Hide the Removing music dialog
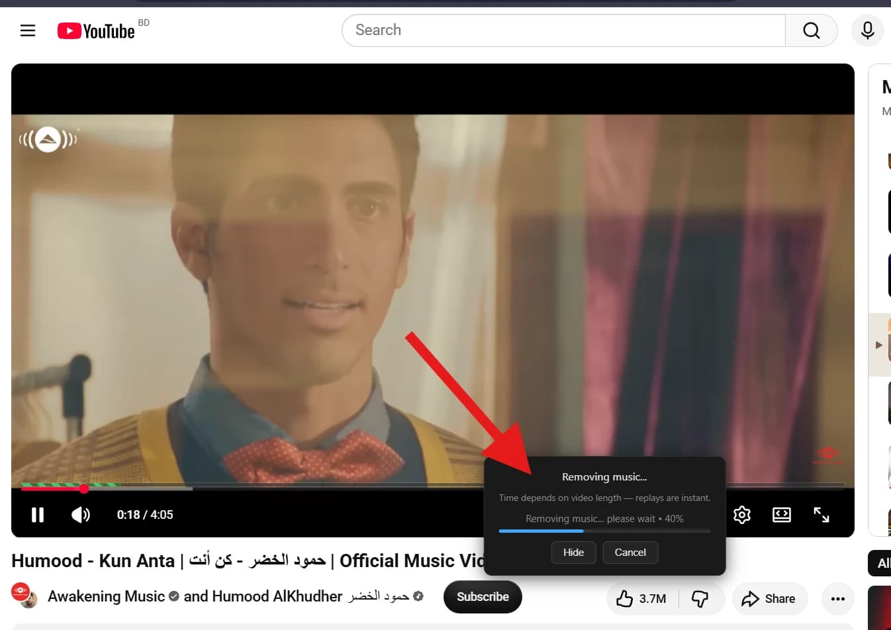 [573, 553]
